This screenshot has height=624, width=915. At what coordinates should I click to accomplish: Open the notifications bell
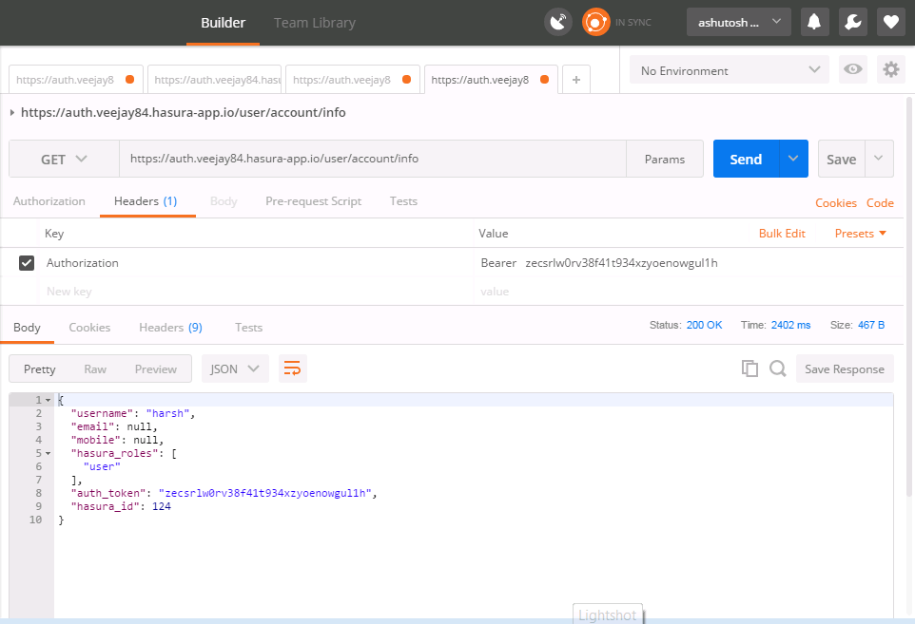[814, 22]
